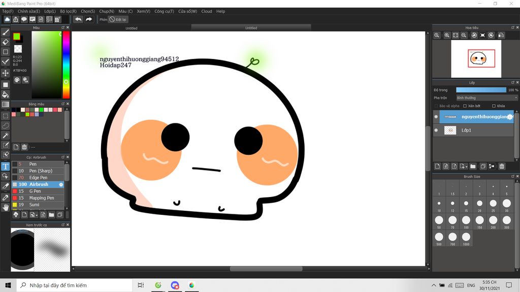Add a new layer folder

pyautogui.click(x=473, y=166)
